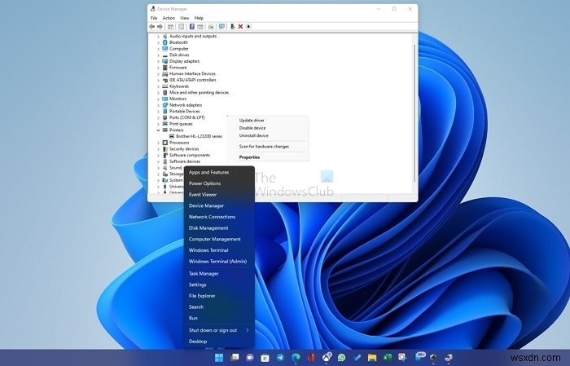Viewport: 570px width, 366px height.
Task: Choose Update driver from context menu
Action: click(252, 120)
